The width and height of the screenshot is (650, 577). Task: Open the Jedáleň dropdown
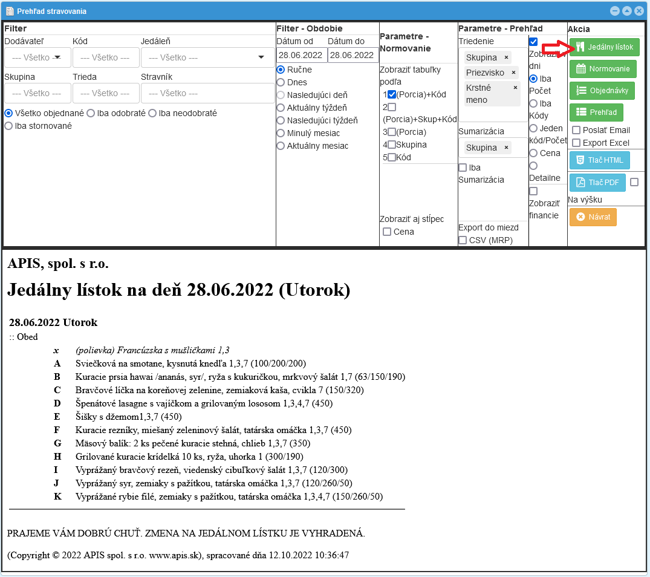[x=207, y=56]
